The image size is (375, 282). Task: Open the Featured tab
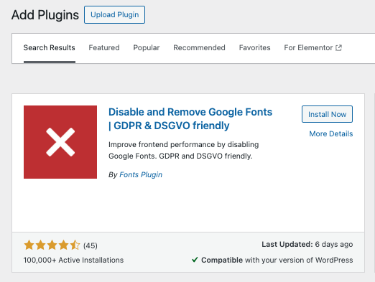(x=104, y=48)
